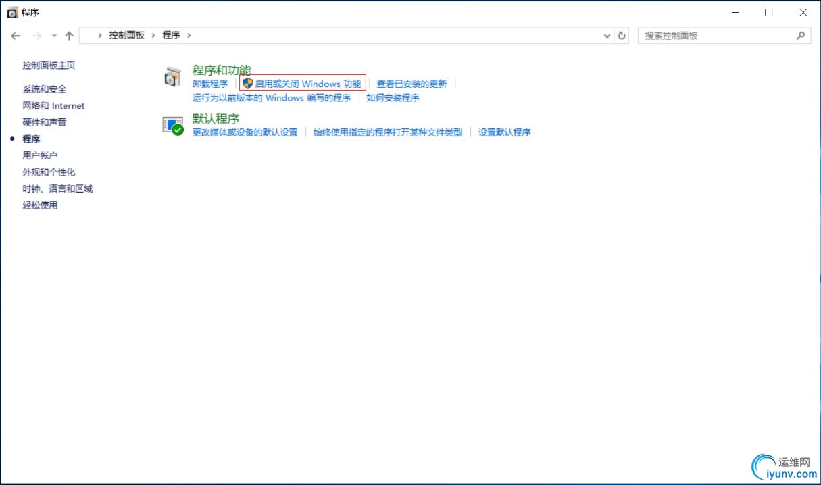Click the window icon in title bar

pos(13,12)
